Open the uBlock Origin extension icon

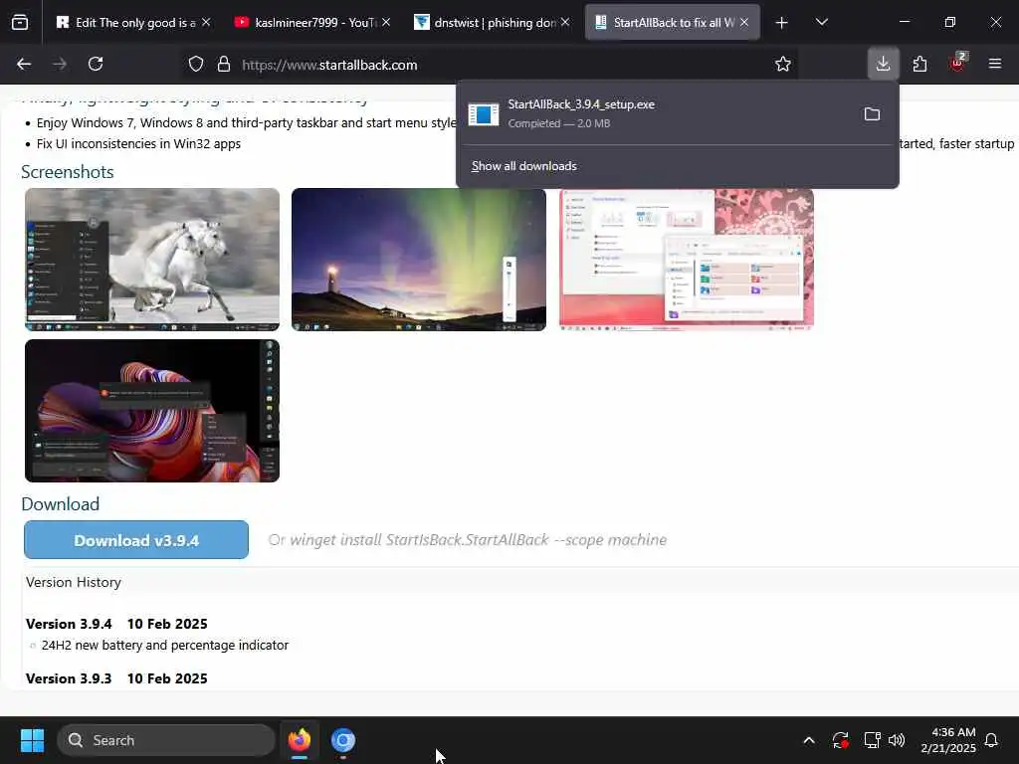[x=958, y=63]
